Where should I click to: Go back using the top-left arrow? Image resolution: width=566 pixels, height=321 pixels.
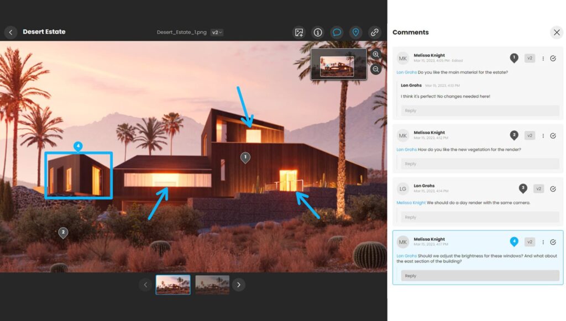(11, 32)
